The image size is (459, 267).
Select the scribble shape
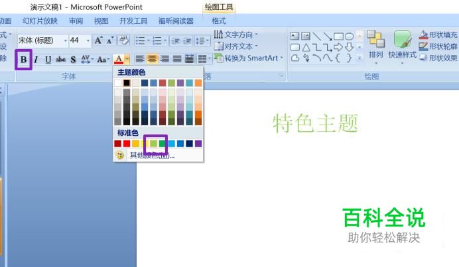click(x=306, y=58)
